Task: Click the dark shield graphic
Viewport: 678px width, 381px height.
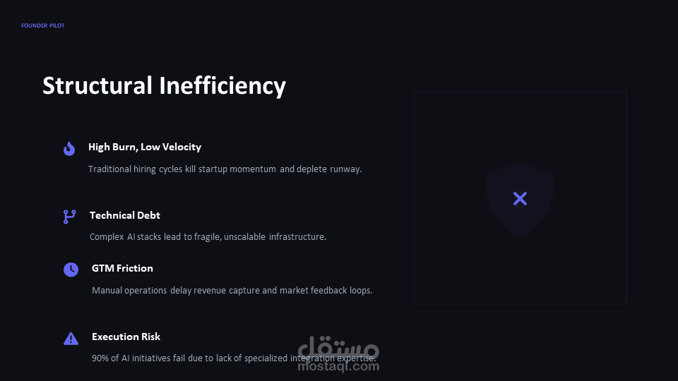Action: coord(520,175)
